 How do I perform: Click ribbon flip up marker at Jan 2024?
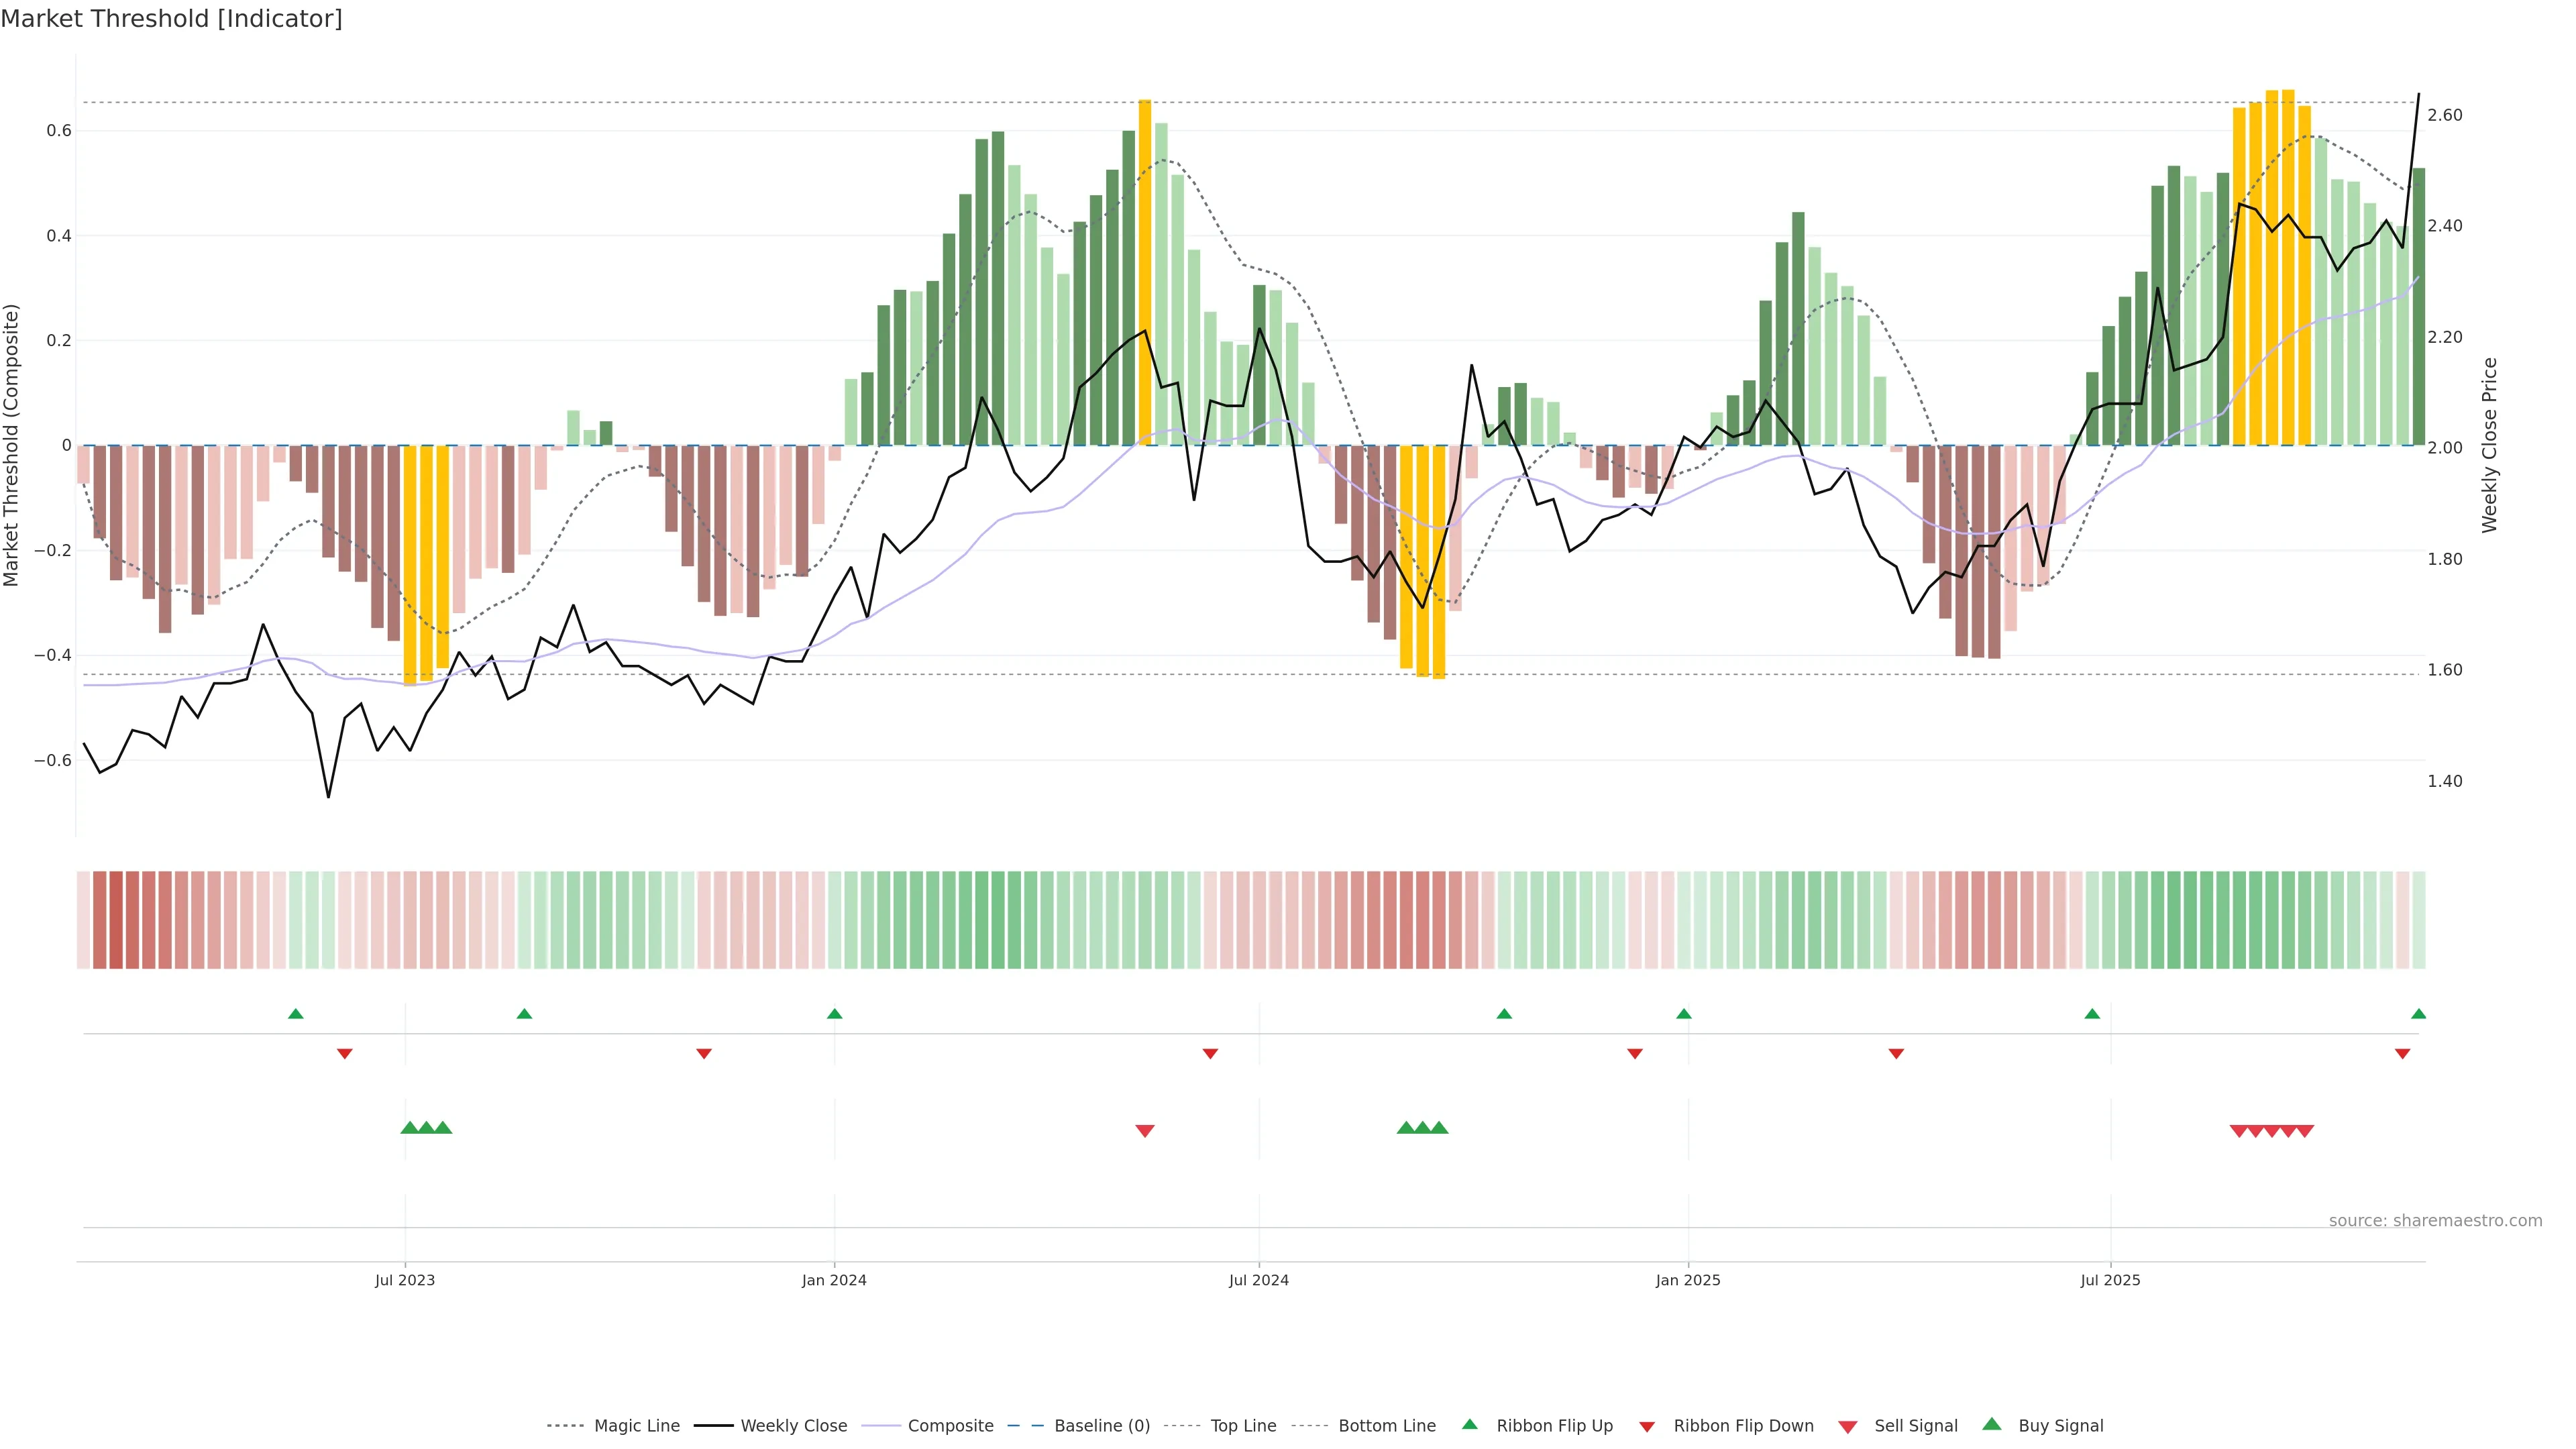pyautogui.click(x=835, y=1014)
